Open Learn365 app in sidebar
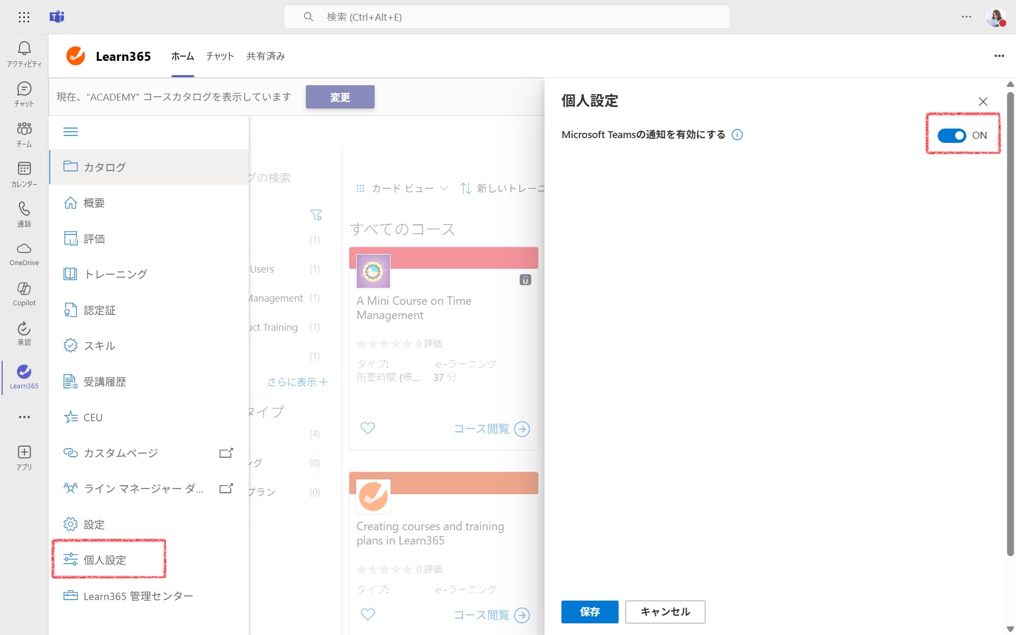 coord(24,377)
